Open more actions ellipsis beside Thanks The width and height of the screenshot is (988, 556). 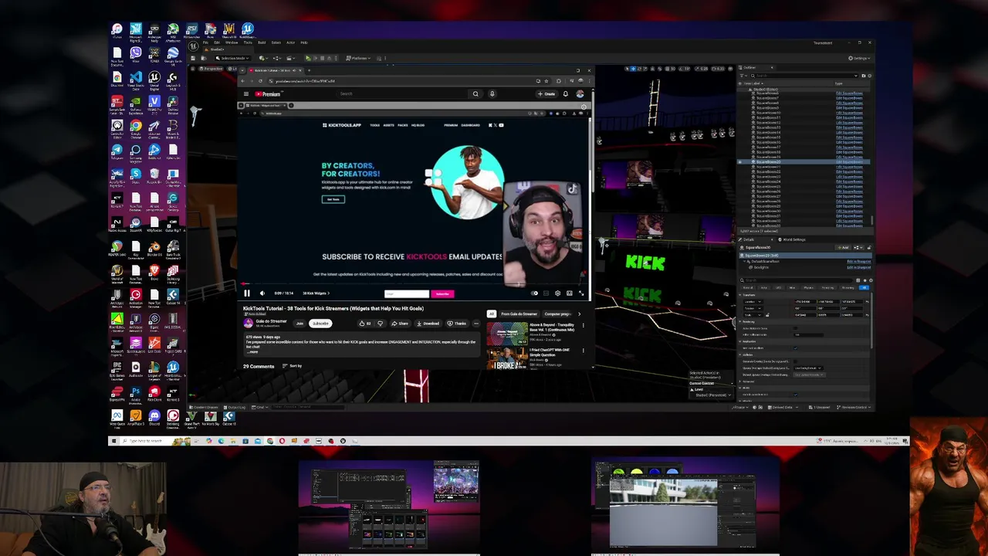pyautogui.click(x=476, y=324)
